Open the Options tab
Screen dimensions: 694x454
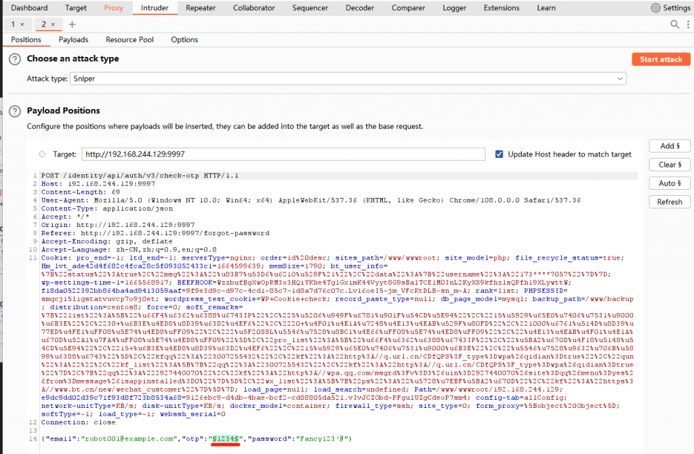click(x=184, y=39)
